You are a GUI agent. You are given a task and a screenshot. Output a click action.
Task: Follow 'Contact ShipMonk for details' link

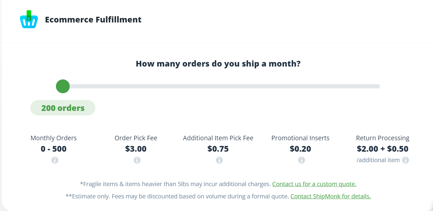pyautogui.click(x=330, y=197)
